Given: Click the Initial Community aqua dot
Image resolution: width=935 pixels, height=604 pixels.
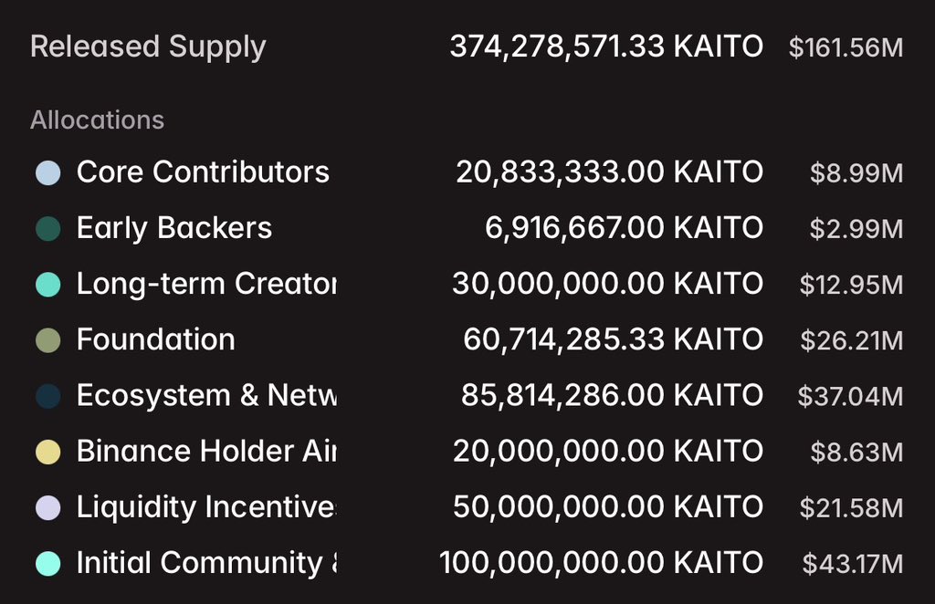Looking at the screenshot, I should tap(47, 563).
